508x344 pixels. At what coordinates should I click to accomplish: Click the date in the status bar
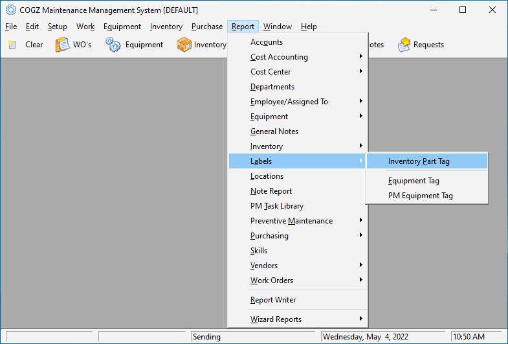(366, 337)
